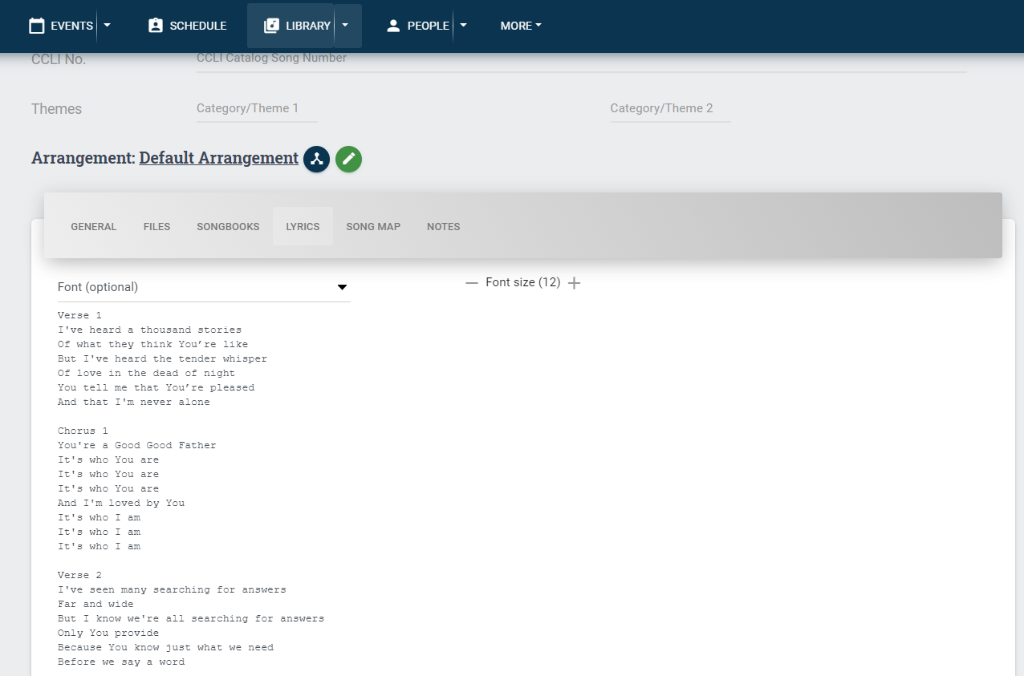Switch to the Files tab
This screenshot has height=676, width=1024.
[x=157, y=227]
